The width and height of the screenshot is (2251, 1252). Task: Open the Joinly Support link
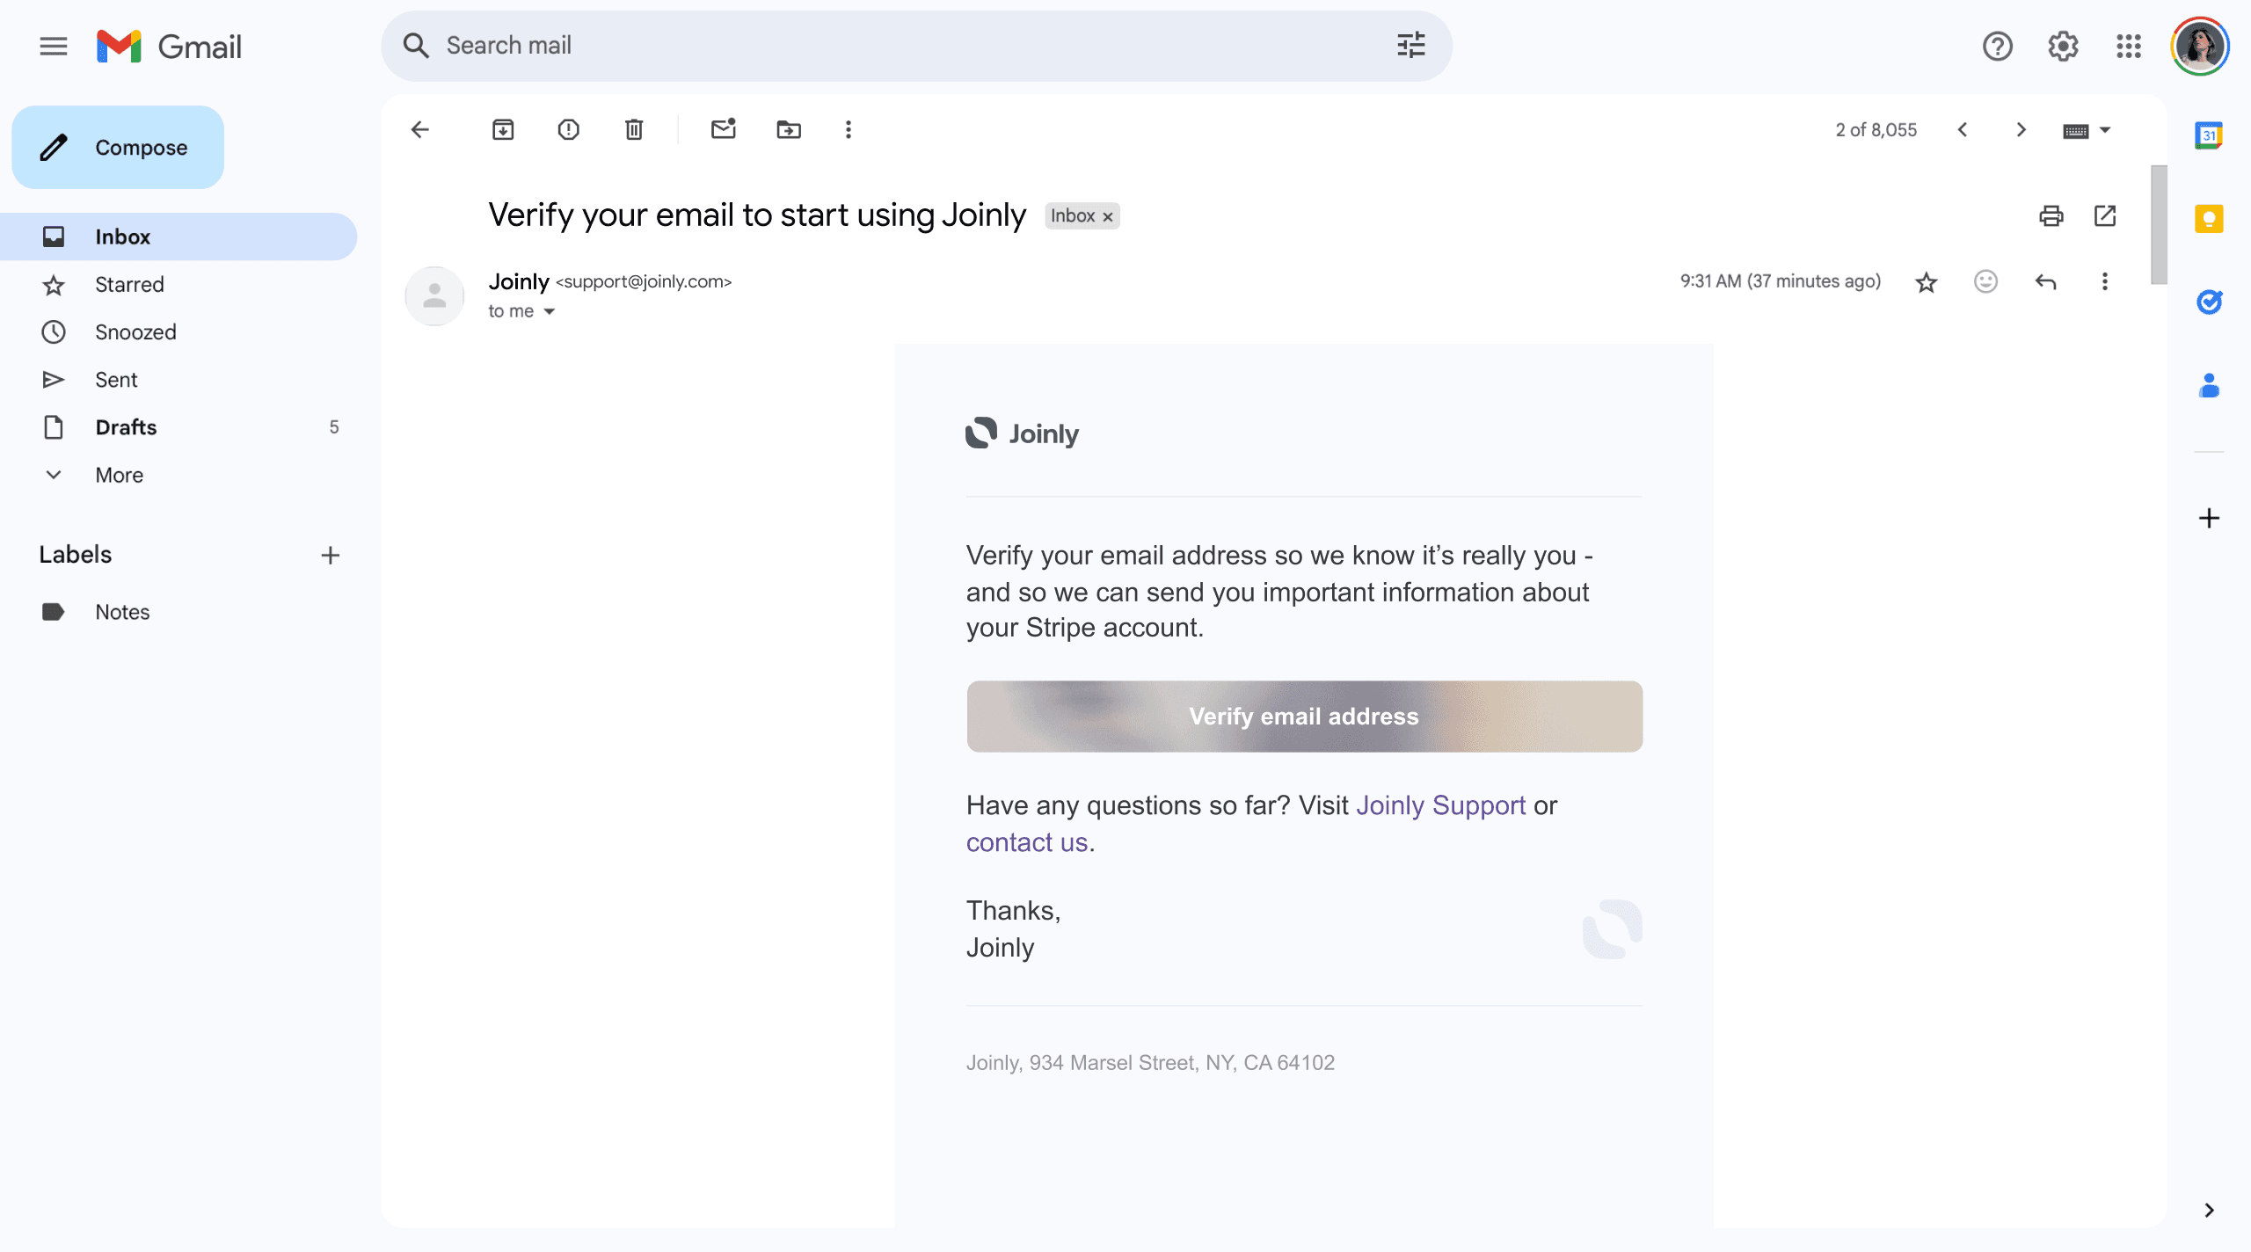(x=1440, y=805)
